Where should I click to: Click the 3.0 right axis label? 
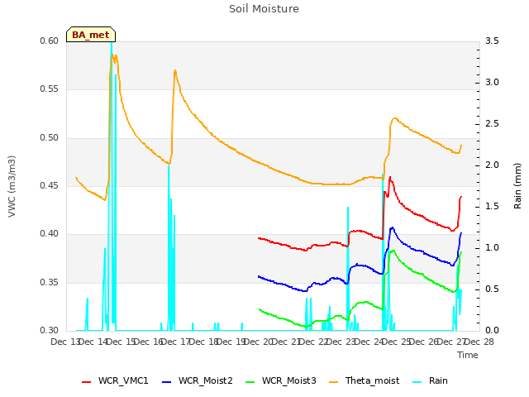coord(492,83)
